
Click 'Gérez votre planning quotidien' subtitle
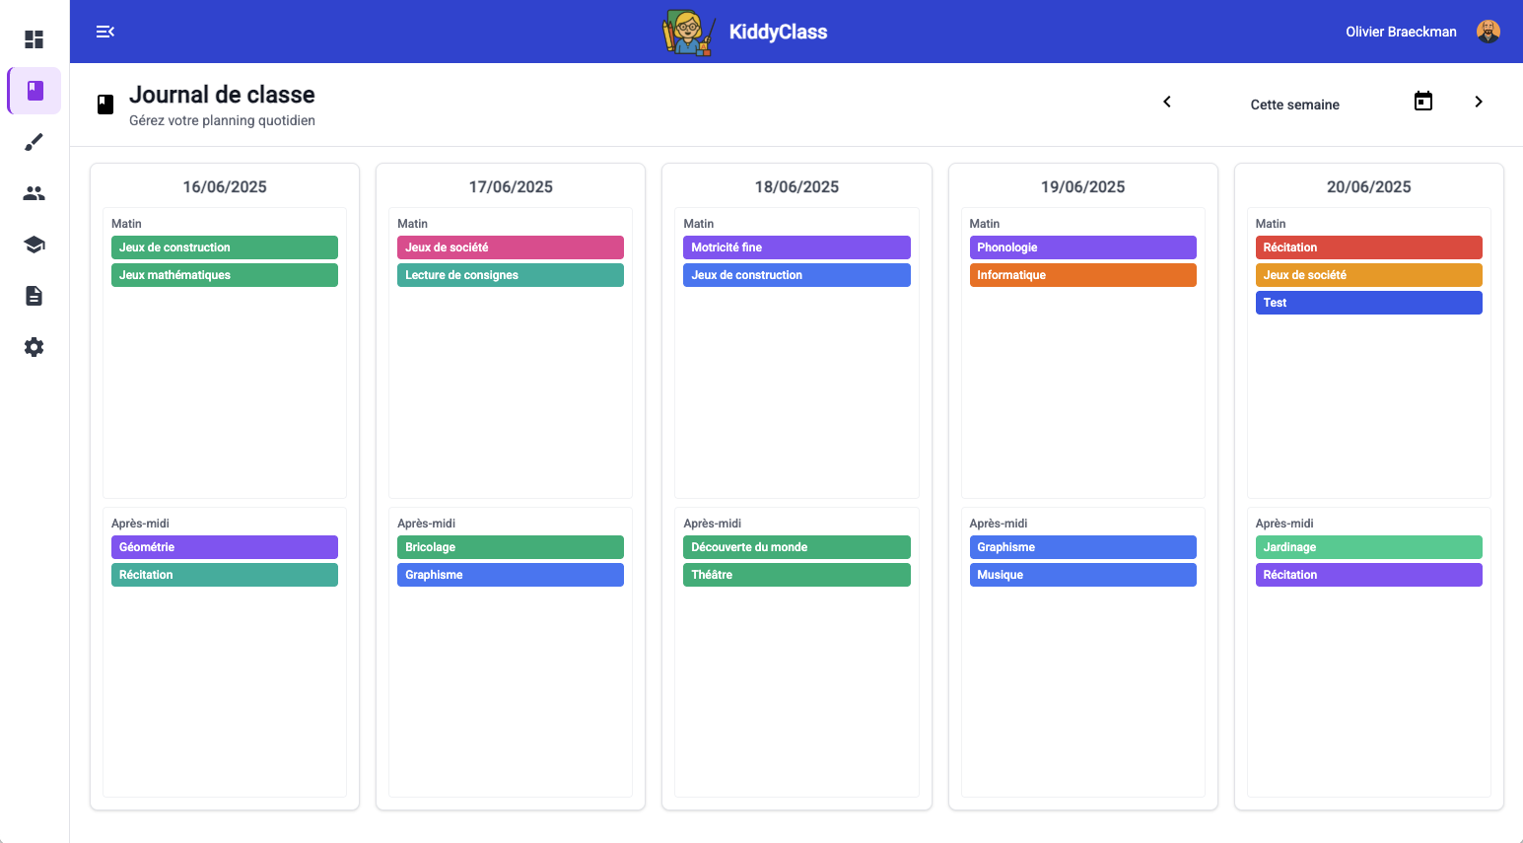[x=222, y=120]
